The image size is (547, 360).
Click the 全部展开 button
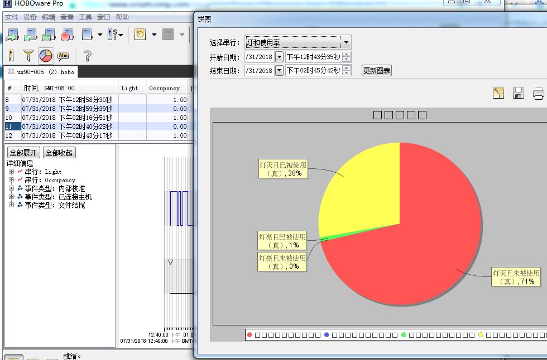[23, 153]
